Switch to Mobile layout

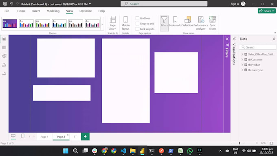[125, 23]
